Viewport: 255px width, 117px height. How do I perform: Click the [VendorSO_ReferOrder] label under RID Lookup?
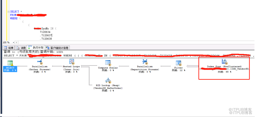(x=108, y=88)
